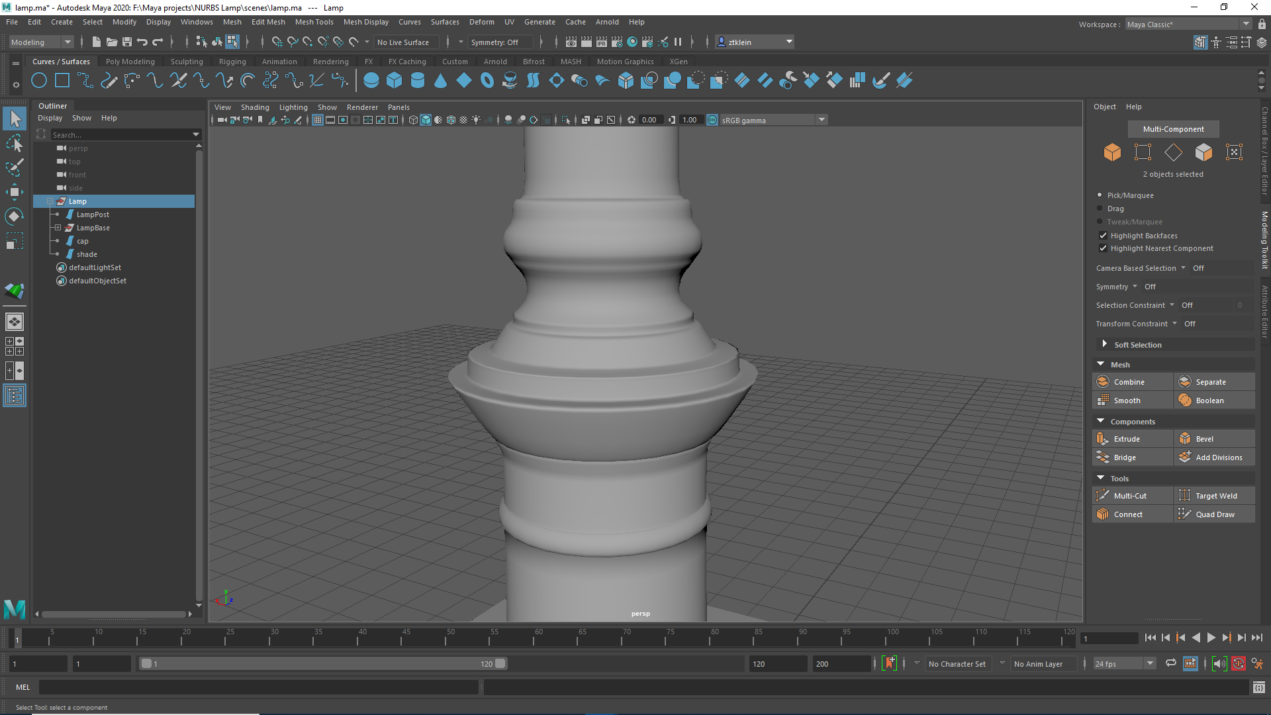Click the time range slider bar

(x=323, y=663)
